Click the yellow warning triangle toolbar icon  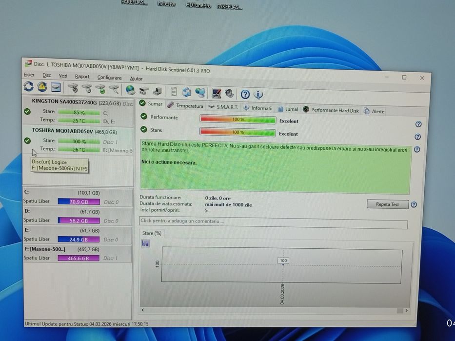pos(42,87)
